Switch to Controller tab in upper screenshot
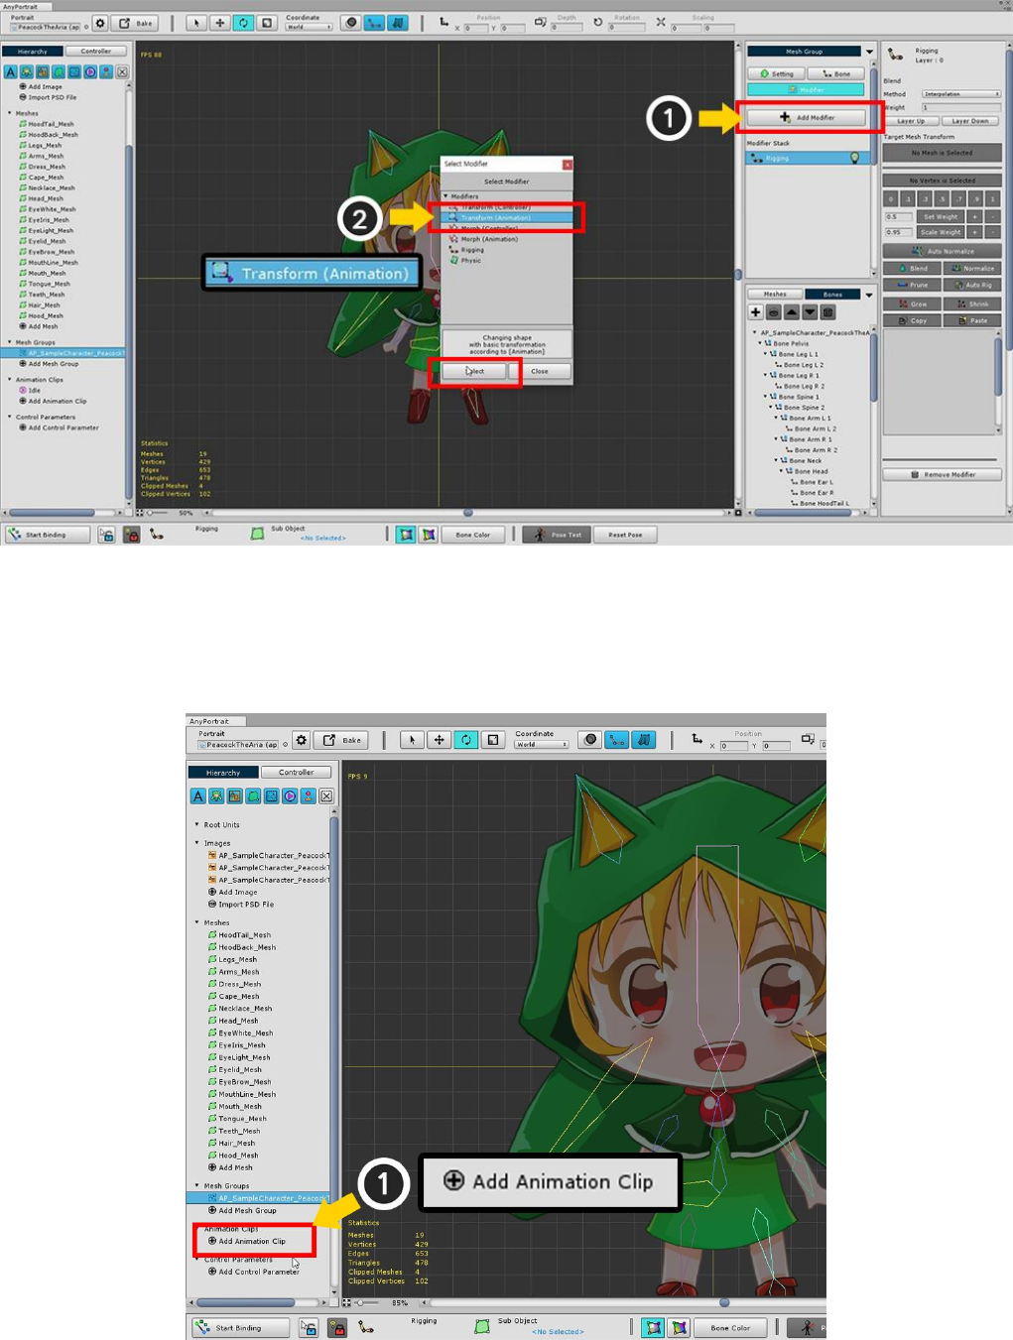This screenshot has width=1013, height=1340. point(96,51)
